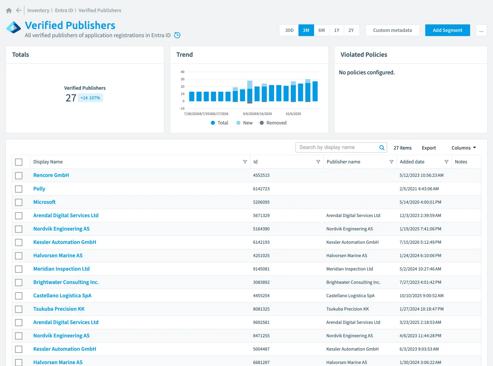Check the Polly row checkbox

[19, 189]
